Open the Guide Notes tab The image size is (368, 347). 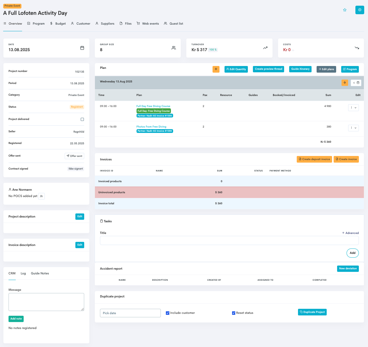(x=40, y=273)
